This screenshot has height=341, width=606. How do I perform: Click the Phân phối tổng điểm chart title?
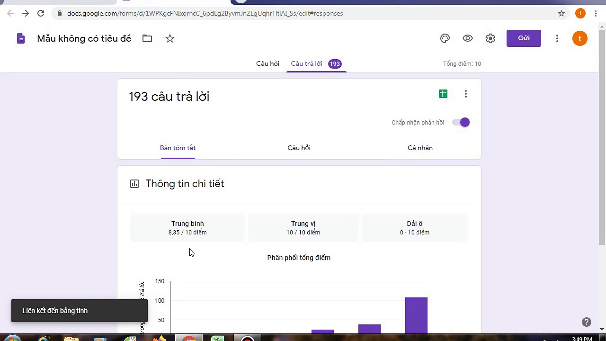coord(299,258)
